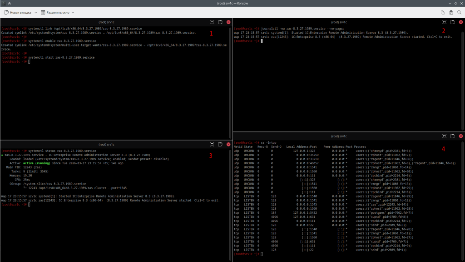Toggle maximize on the journalctl terminal pane
This screenshot has width=465, height=262.
click(444, 22)
